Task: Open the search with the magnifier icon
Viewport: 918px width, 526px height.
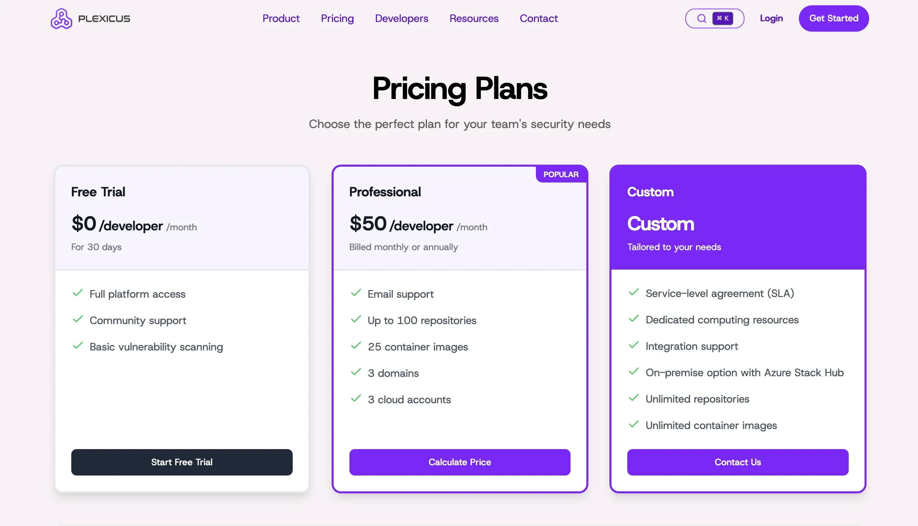Action: 701,18
